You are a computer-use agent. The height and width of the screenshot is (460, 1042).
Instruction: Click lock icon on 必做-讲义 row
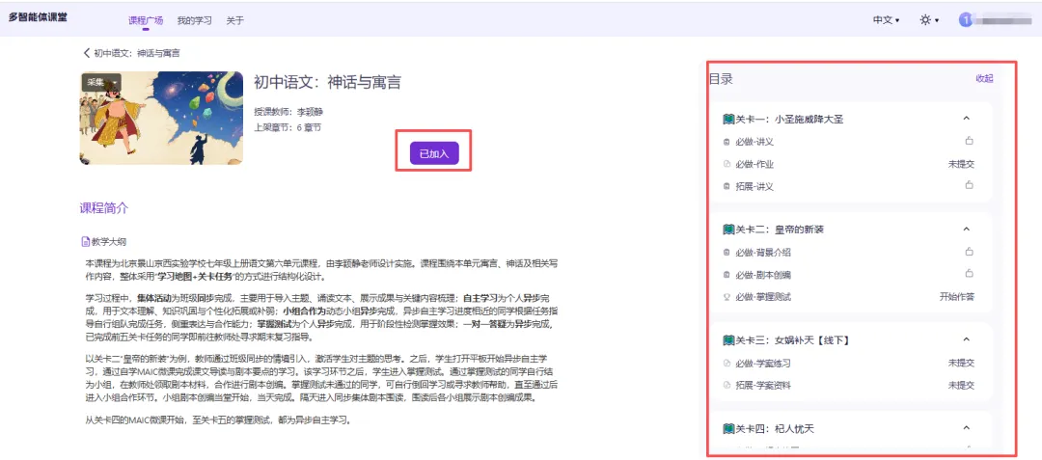(970, 141)
